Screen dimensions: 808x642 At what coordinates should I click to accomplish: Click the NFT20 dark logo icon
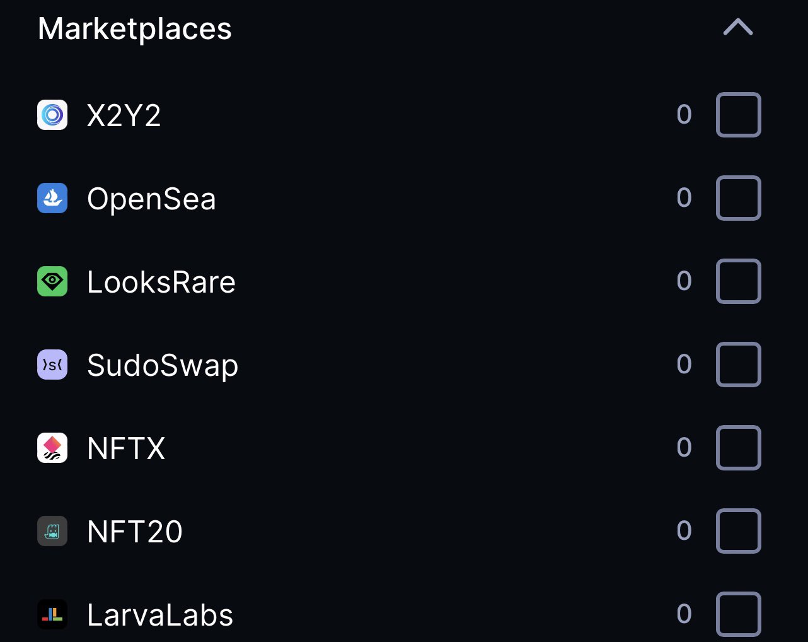52,531
